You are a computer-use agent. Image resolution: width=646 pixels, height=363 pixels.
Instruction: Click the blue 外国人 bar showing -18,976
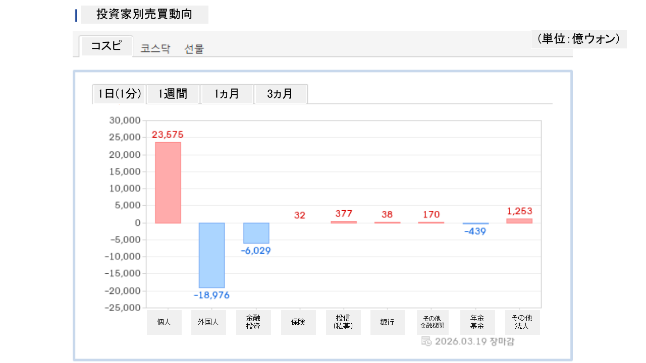click(211, 255)
